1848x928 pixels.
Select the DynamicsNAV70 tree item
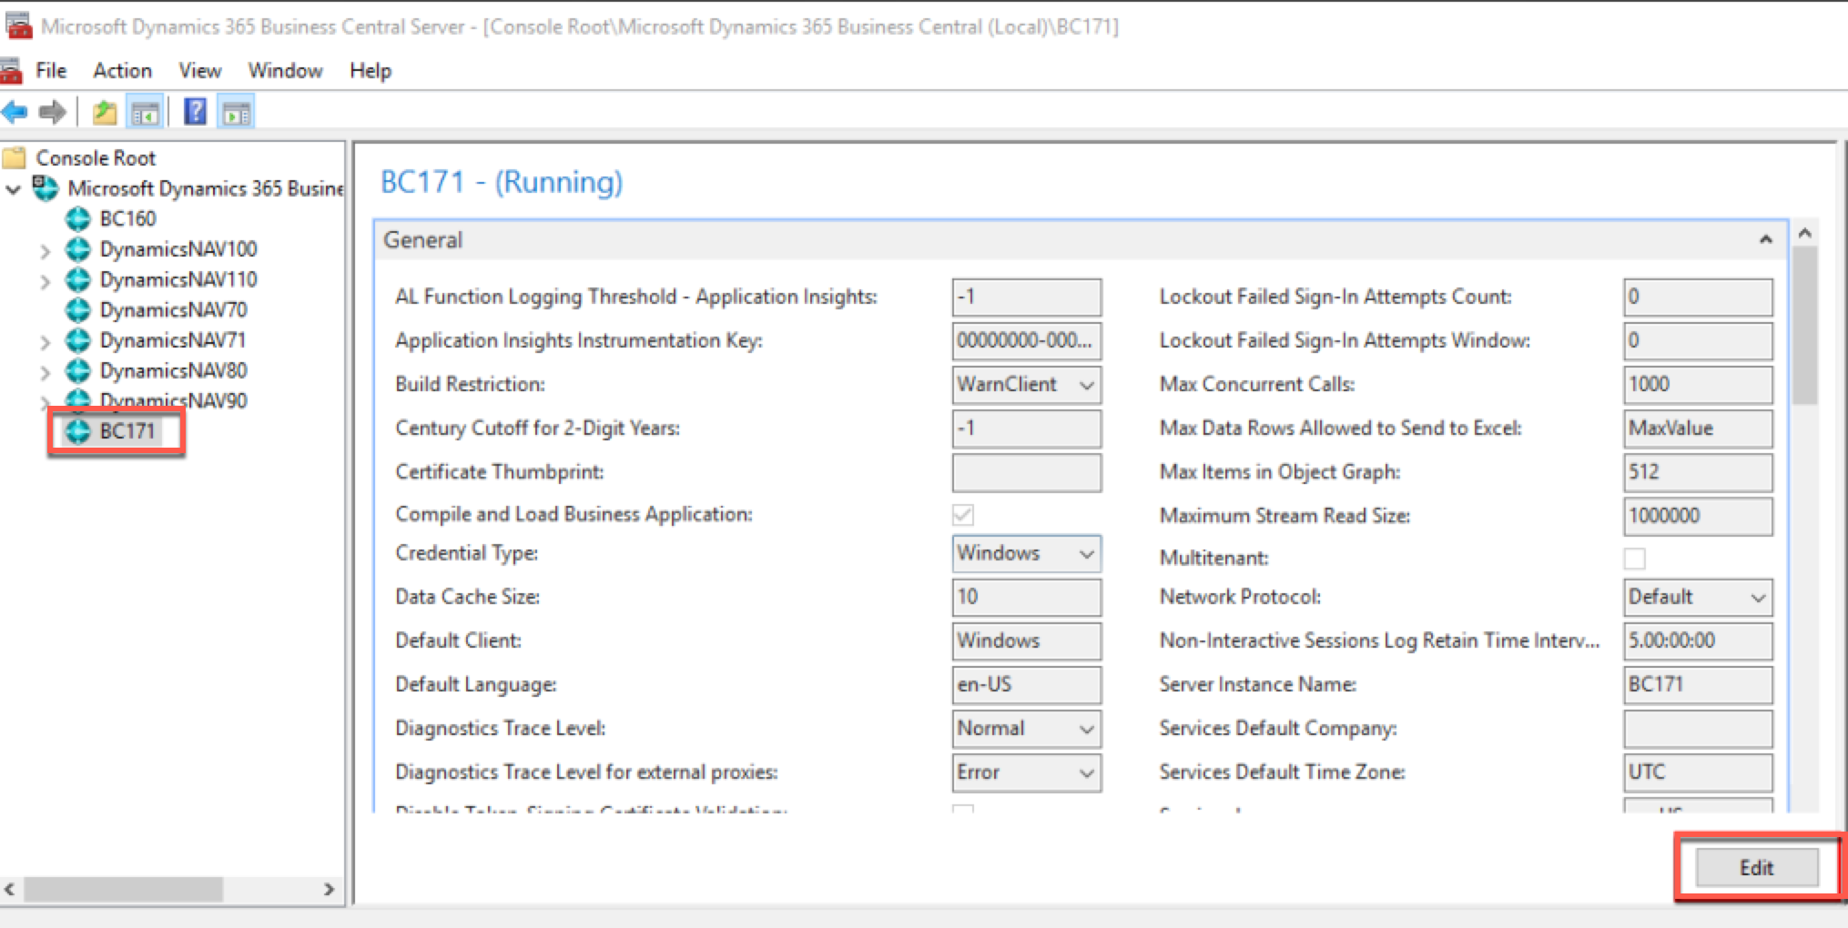173,310
